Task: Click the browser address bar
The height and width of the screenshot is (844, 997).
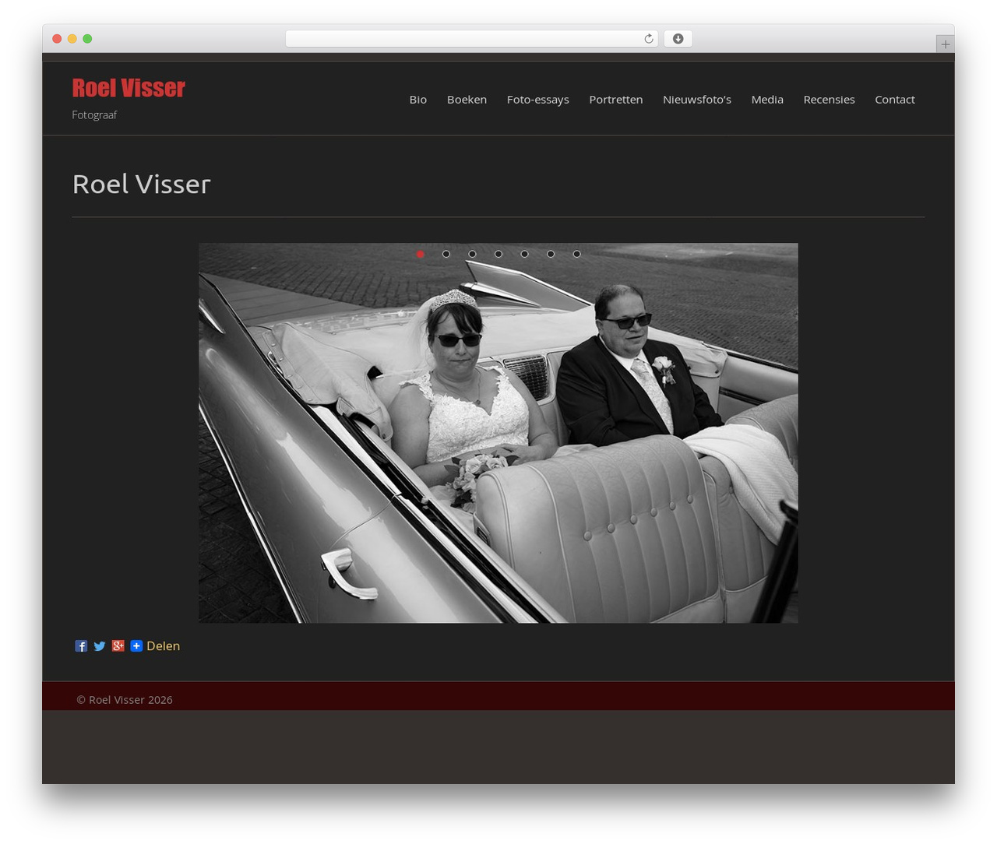Action: tap(472, 39)
